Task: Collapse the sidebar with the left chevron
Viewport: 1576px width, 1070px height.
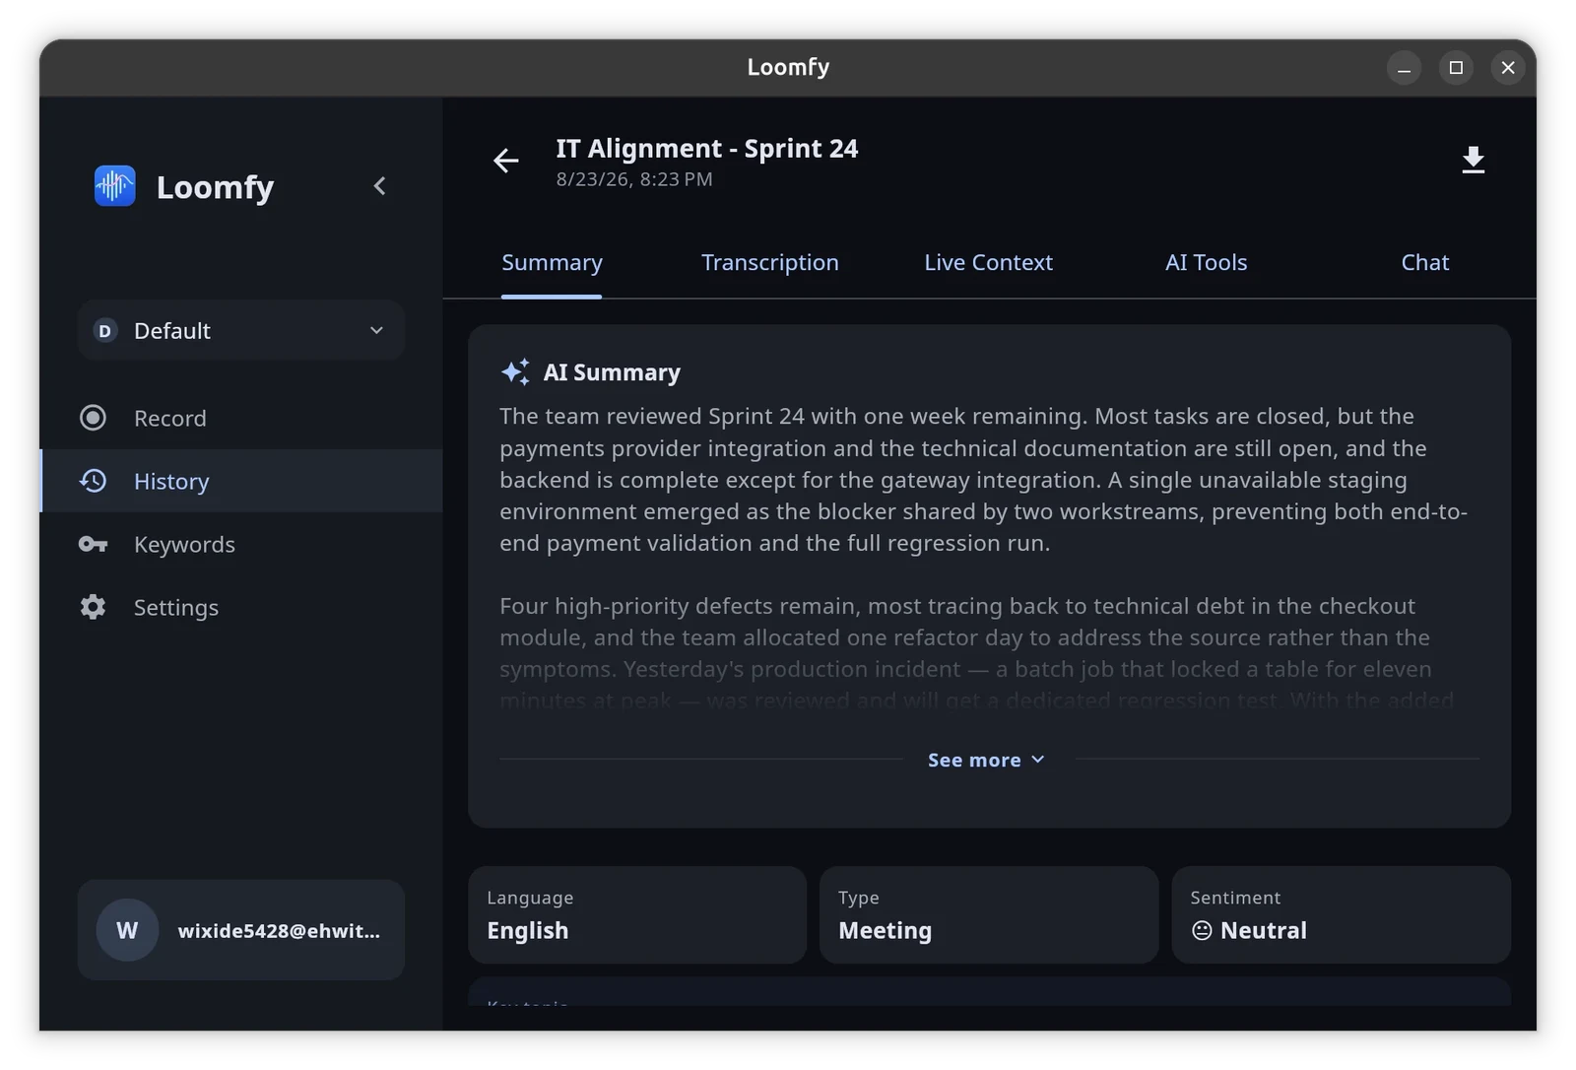Action: click(x=379, y=185)
